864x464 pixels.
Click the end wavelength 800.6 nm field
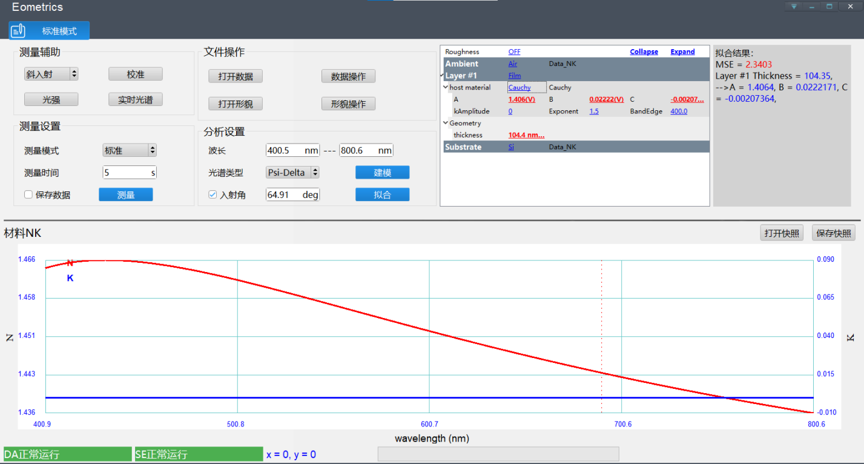(366, 150)
